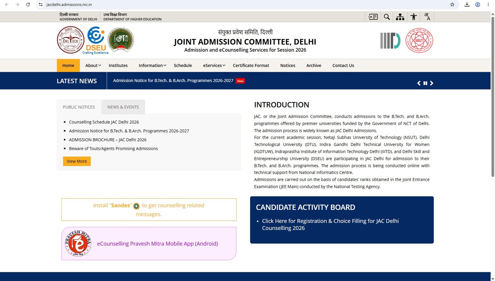Open the language switch icon
Screen dimensions: 495x281
[x=427, y=17]
